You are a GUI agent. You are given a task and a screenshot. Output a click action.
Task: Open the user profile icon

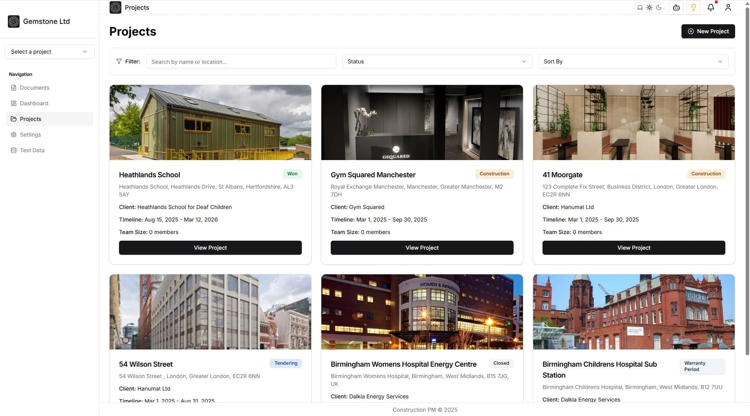(x=728, y=7)
